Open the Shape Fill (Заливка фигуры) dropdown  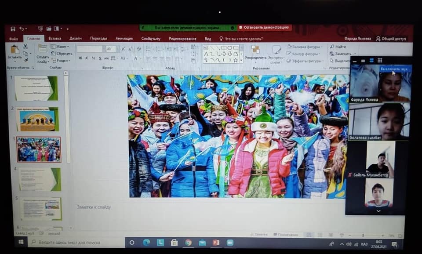tap(305, 47)
